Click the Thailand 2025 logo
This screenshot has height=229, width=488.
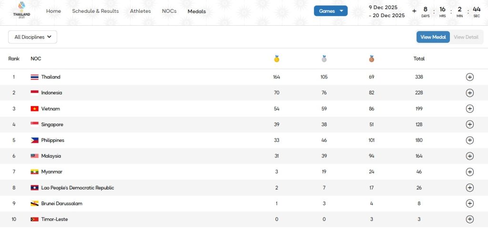tap(22, 10)
